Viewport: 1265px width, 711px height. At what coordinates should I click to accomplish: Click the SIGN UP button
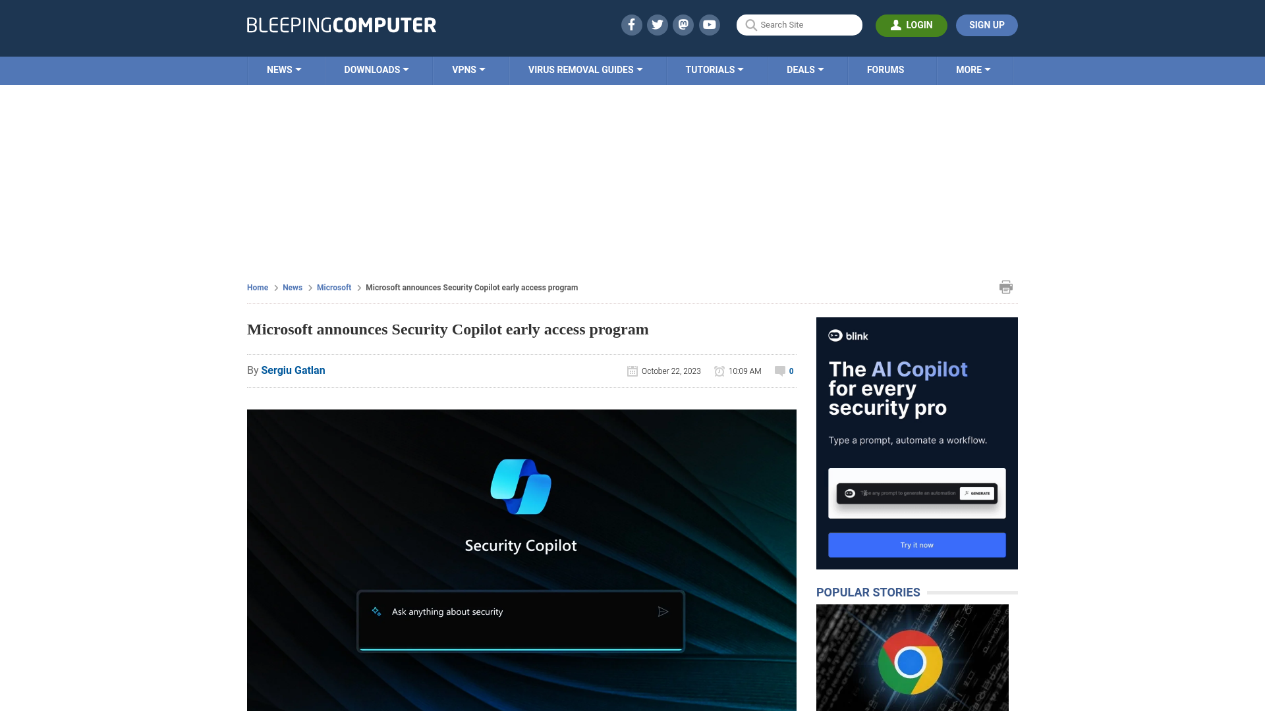pyautogui.click(x=986, y=24)
